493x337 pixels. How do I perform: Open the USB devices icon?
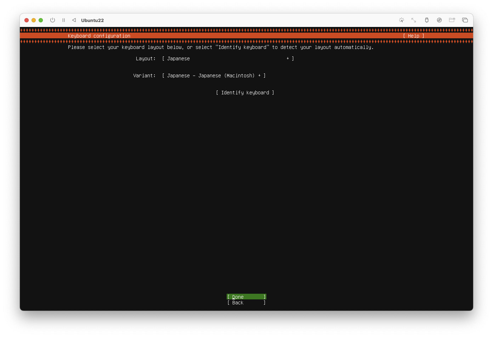pos(427,20)
